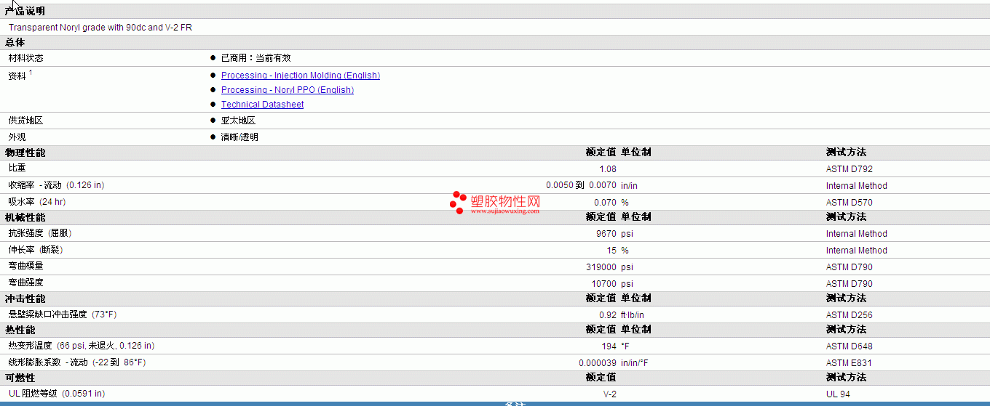The image size is (990, 406).
Task: Select the 收缩率 - 流动 (0.126 in) row label
Action: click(x=56, y=185)
